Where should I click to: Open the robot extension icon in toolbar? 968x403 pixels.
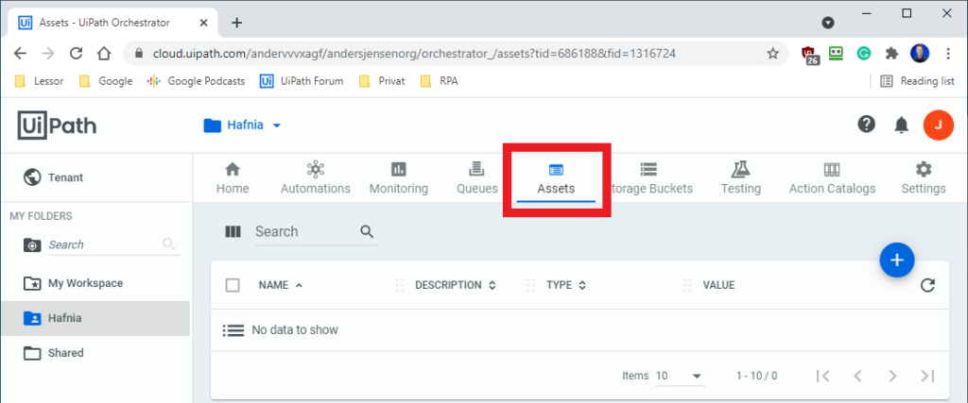point(836,54)
